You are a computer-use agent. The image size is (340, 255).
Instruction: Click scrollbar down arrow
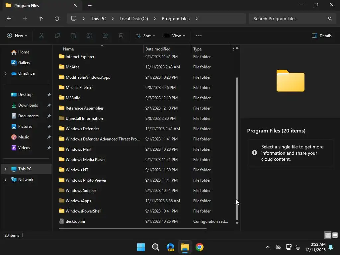[x=237, y=223]
